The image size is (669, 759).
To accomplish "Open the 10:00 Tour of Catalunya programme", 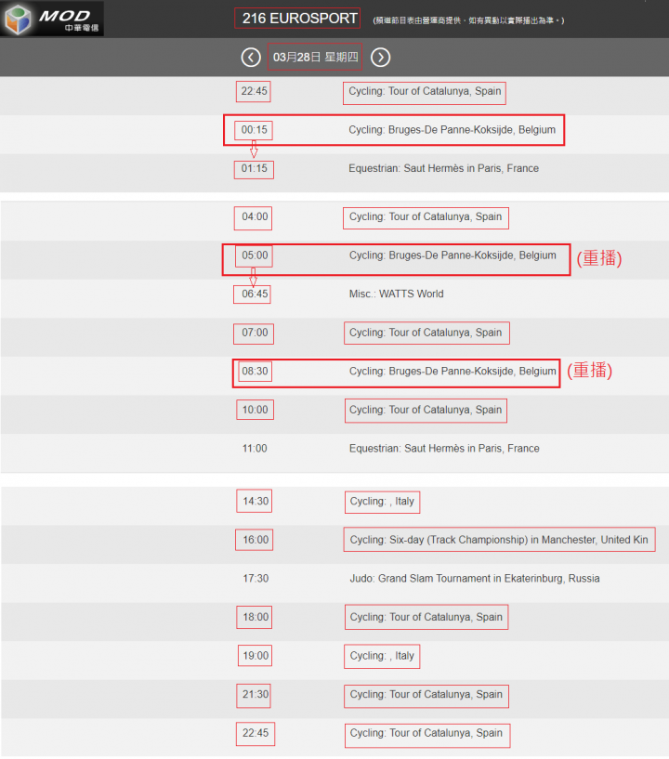I will pos(426,410).
